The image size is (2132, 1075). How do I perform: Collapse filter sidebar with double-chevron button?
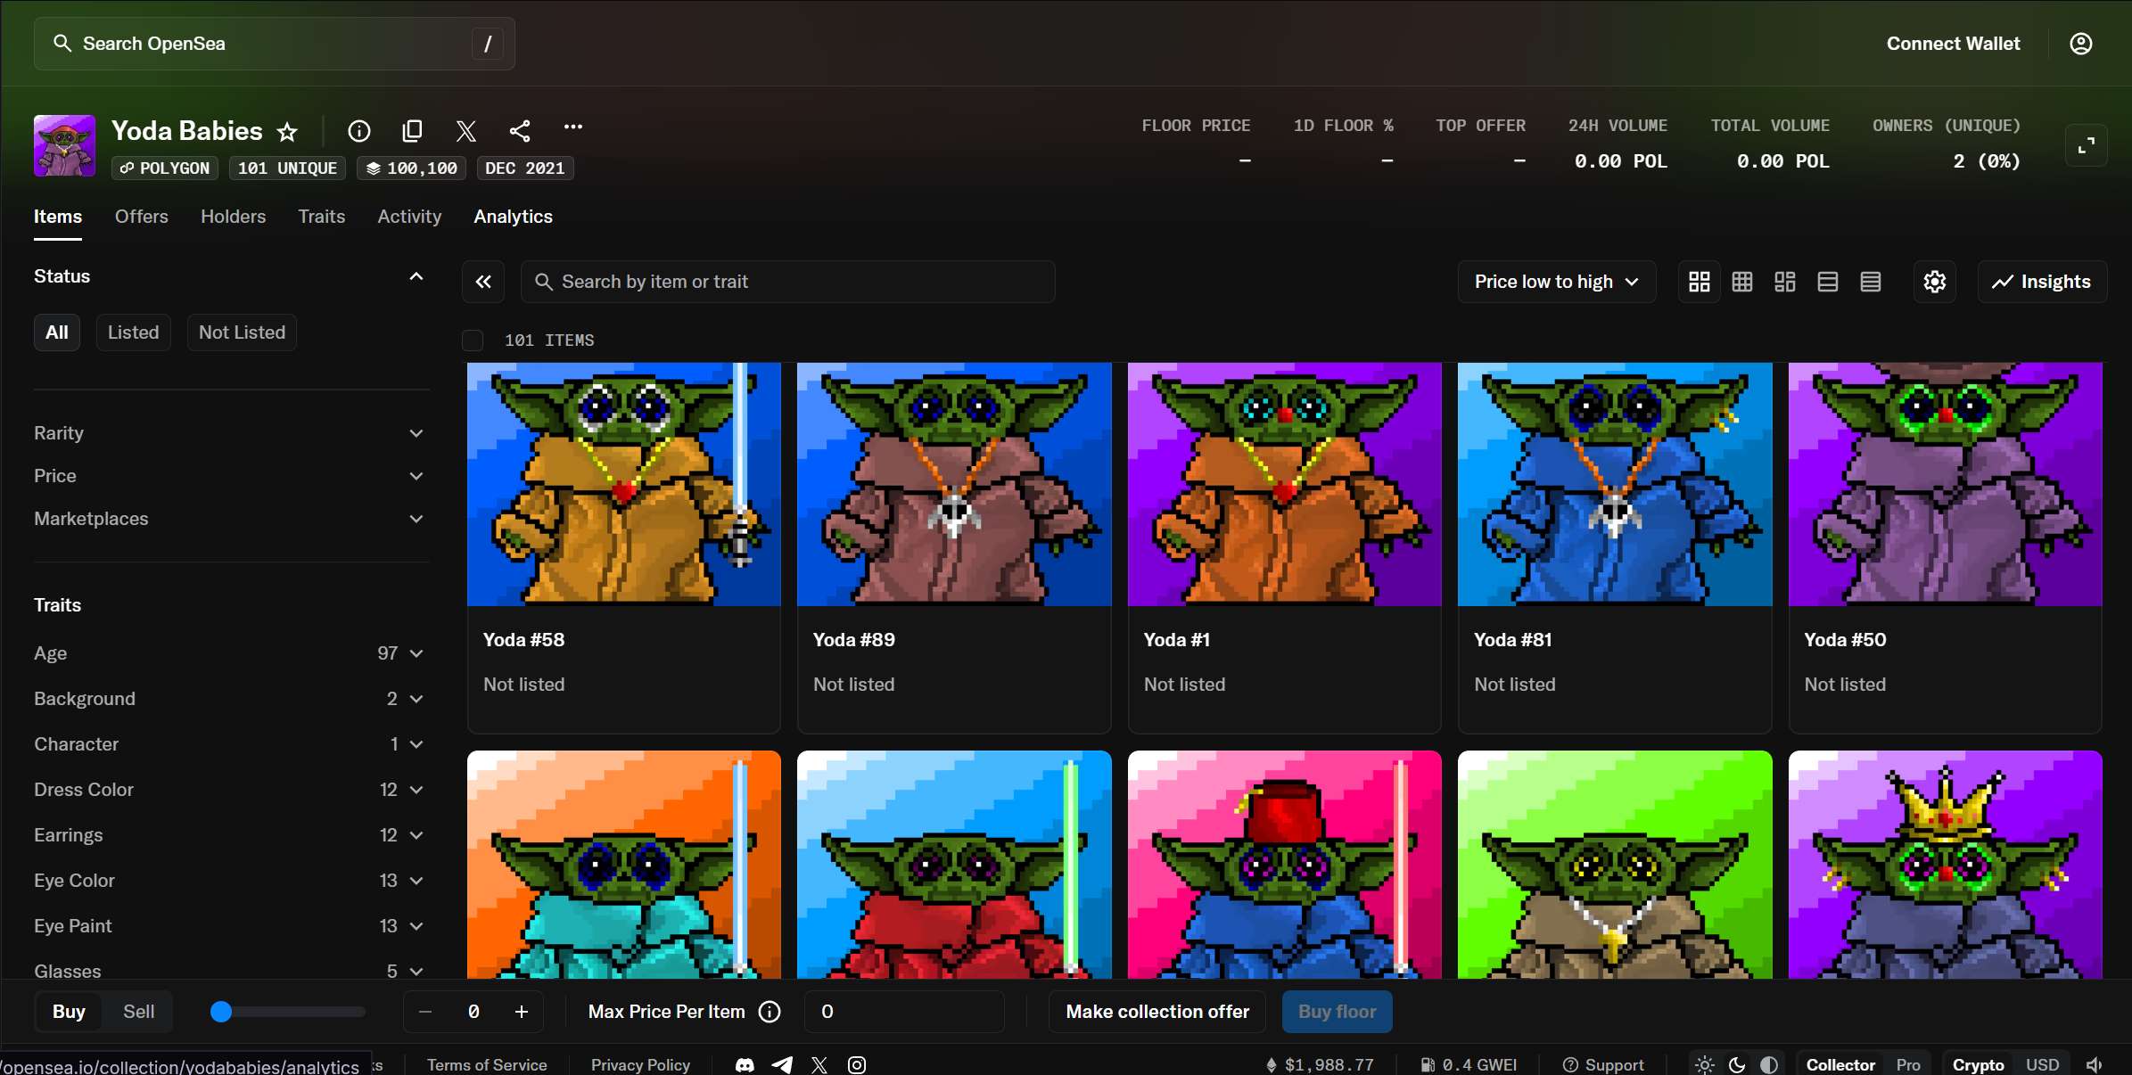click(x=483, y=282)
